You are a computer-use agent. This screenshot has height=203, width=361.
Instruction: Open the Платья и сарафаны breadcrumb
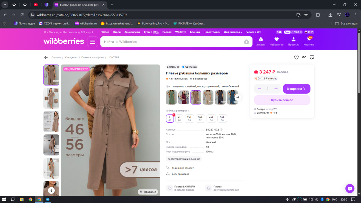tap(93, 58)
